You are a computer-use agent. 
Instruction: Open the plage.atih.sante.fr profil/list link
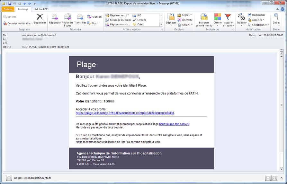click(125, 113)
